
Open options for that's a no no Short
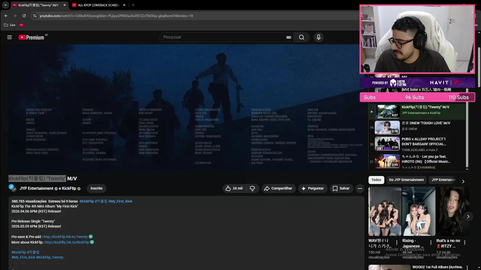coord(465,243)
